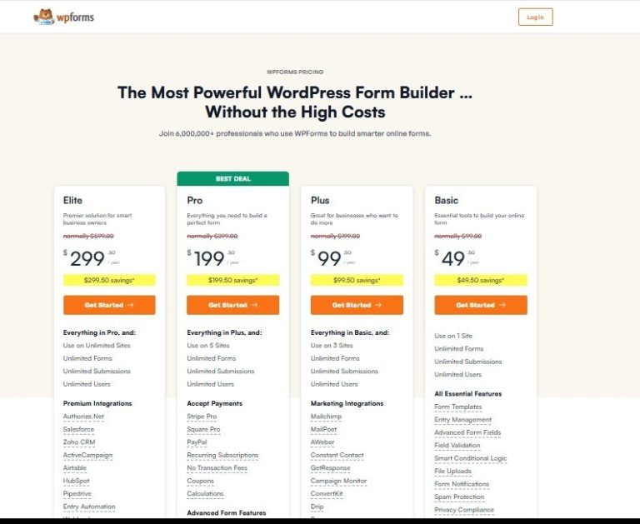Screen dimensions: 640x524
Task: Click Get Started under Basic plan
Action: coord(481,305)
